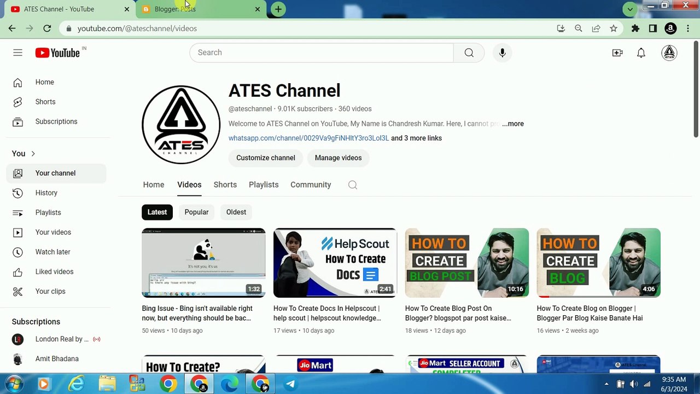Open Microsoft Edge from the taskbar
This screenshot has height=394, width=700.
[x=229, y=384]
